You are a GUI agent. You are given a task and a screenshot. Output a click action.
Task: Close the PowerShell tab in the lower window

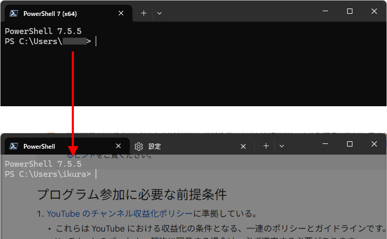tap(119, 146)
